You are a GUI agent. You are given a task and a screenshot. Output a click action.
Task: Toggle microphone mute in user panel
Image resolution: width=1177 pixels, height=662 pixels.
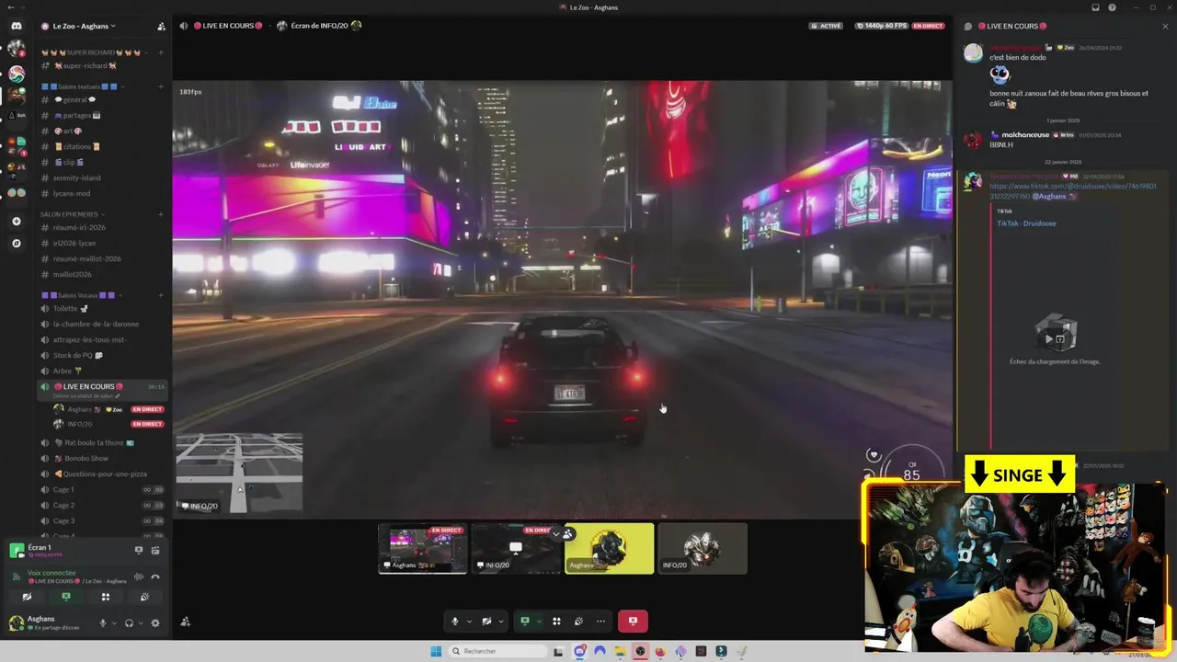pos(103,622)
